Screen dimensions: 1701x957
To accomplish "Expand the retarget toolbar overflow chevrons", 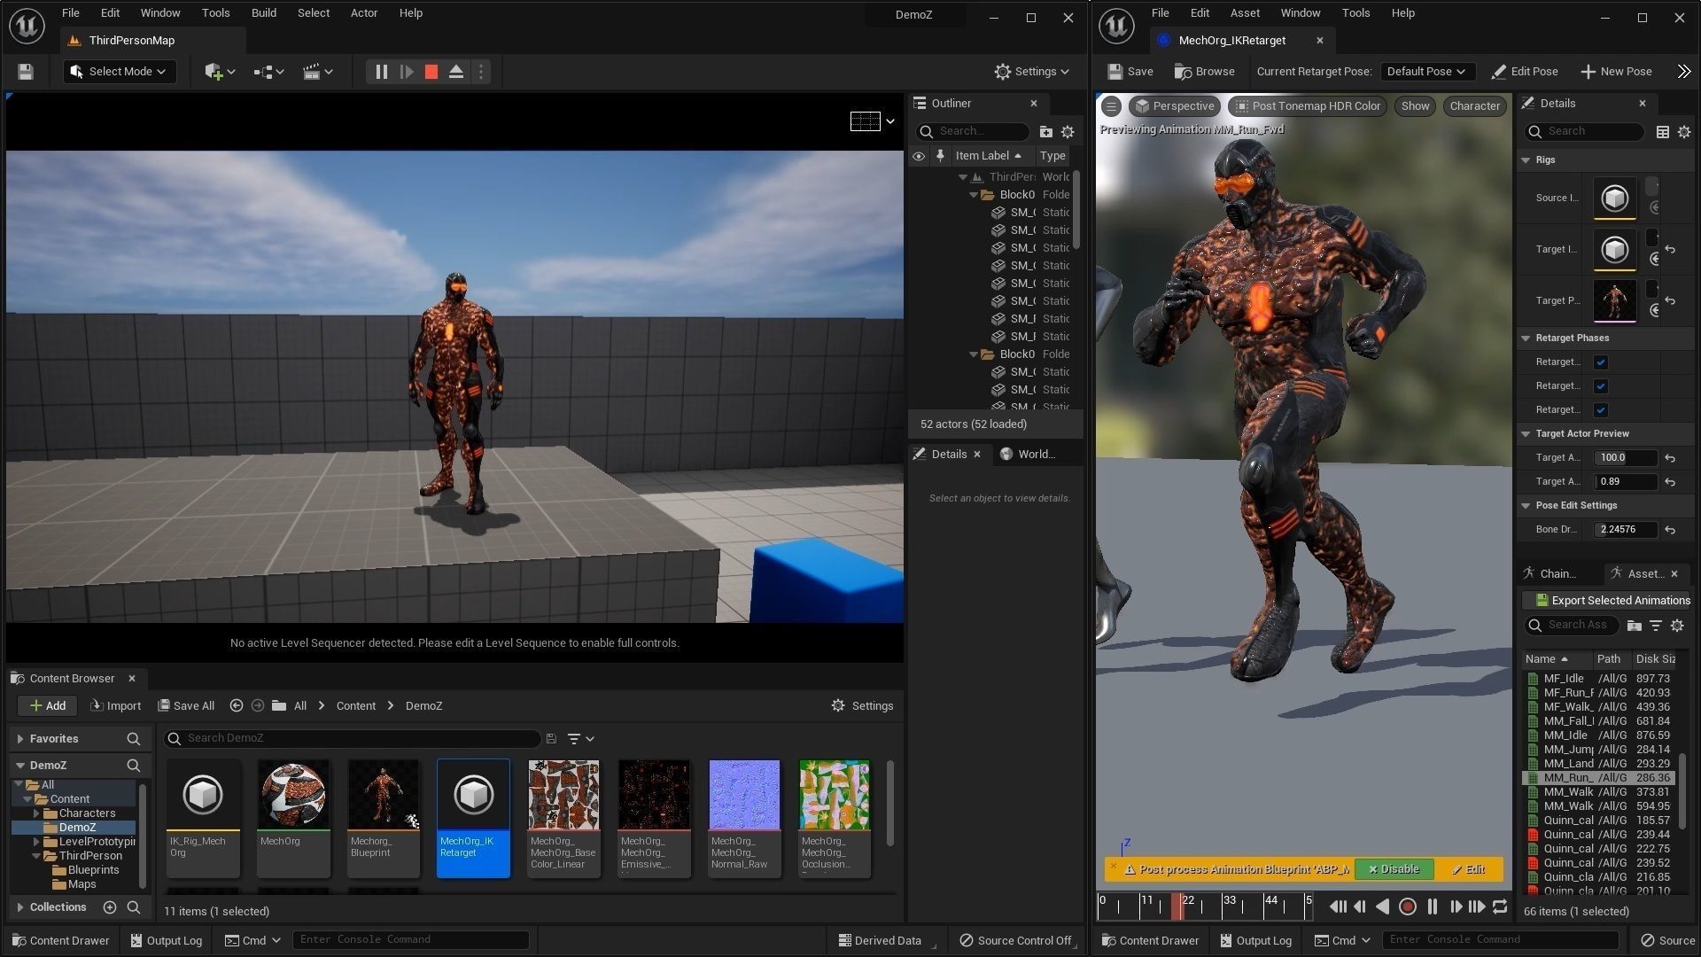I will (x=1683, y=72).
